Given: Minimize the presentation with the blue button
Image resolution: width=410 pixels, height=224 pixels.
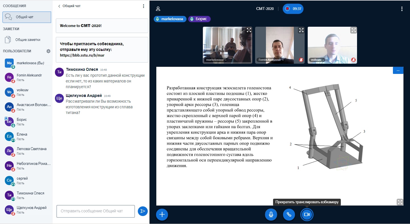Looking at the screenshot, I should point(398,70).
